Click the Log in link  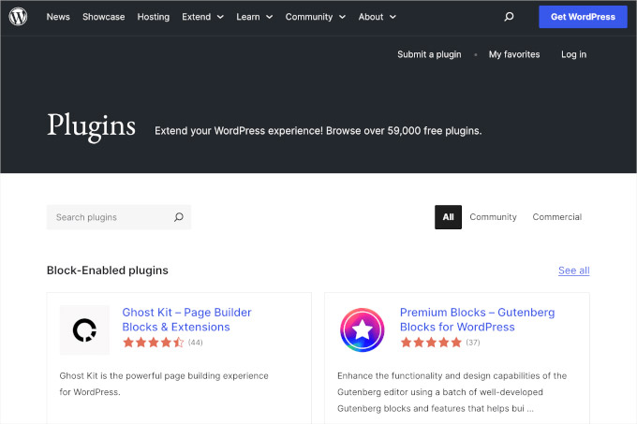573,54
